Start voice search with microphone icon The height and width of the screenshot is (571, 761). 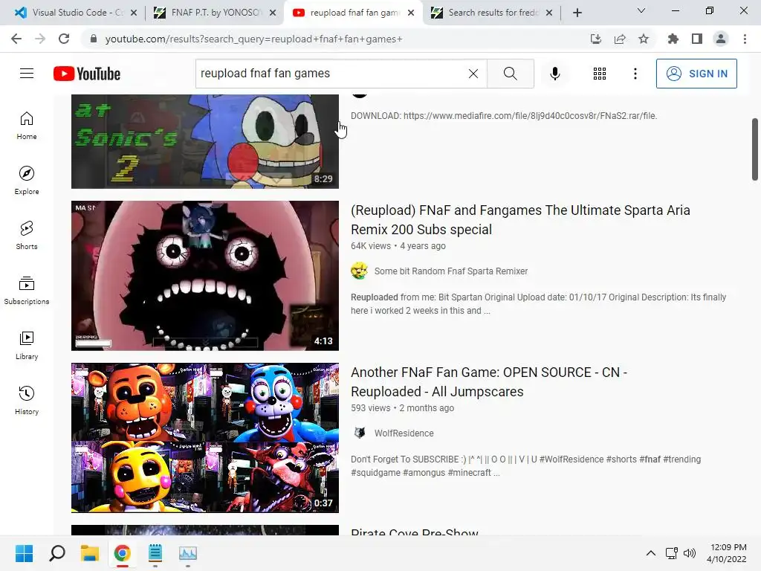point(555,74)
